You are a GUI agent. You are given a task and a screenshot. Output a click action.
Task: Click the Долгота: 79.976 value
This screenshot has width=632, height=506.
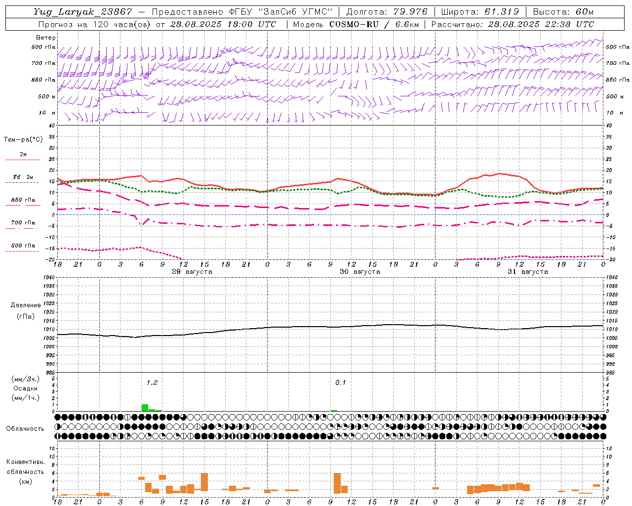(387, 12)
